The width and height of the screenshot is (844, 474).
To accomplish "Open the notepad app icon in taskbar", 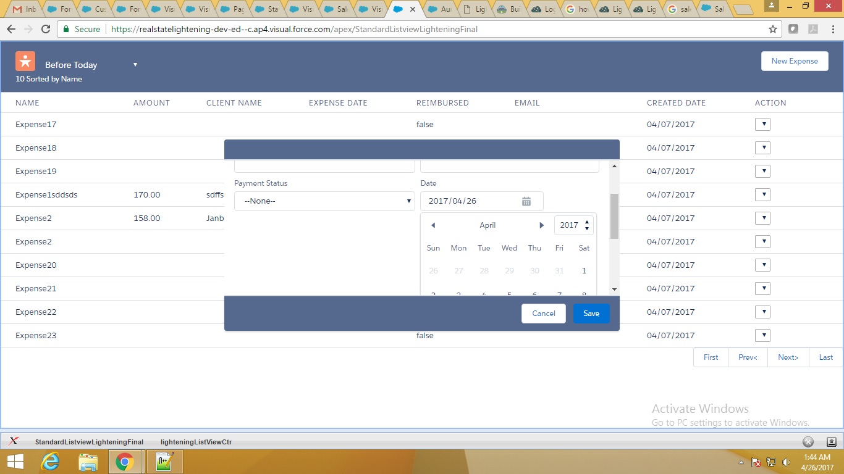I will 165,461.
